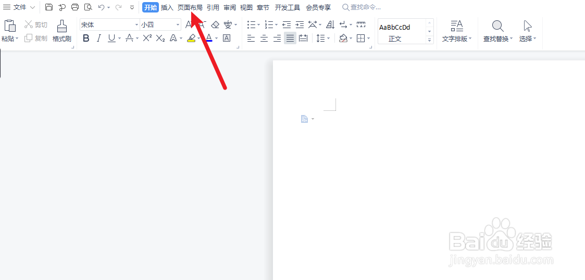Viewport: 585px width, 280px height.
Task: Click the Save icon in quick access bar
Action: (48, 7)
